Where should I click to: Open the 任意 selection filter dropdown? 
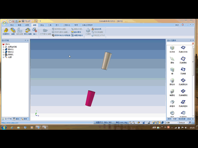pyautogui.click(x=172, y=123)
